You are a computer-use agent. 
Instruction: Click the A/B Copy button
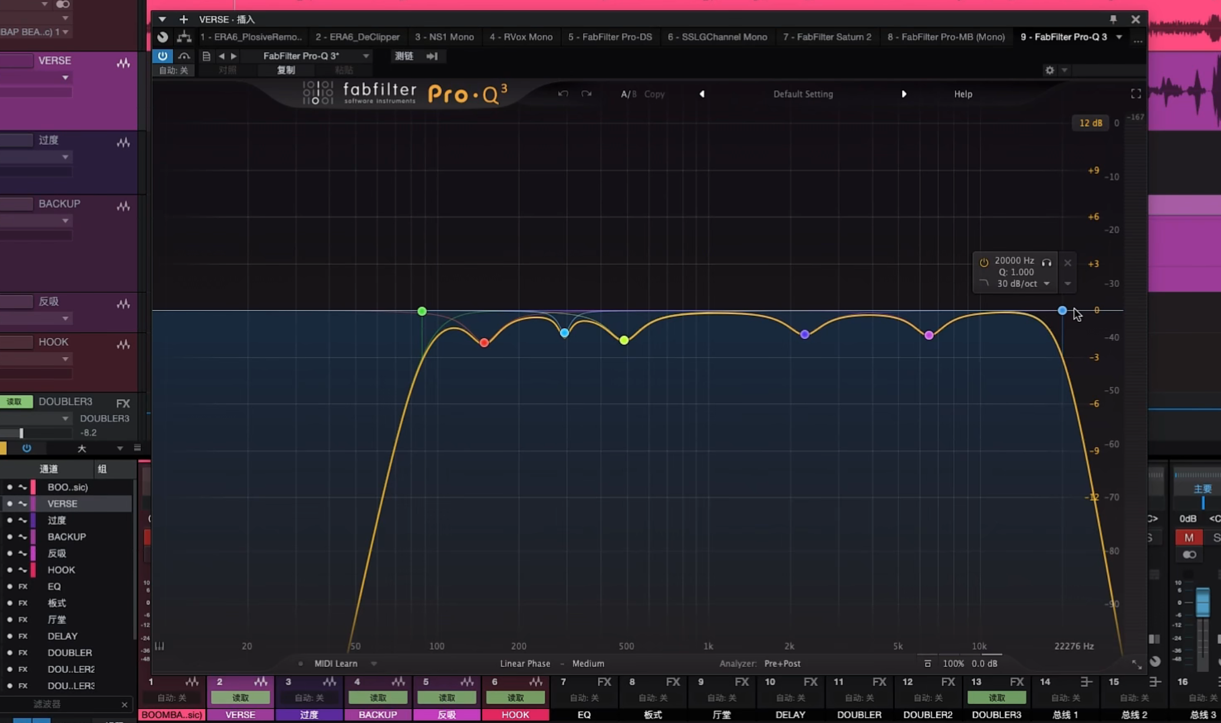point(654,94)
